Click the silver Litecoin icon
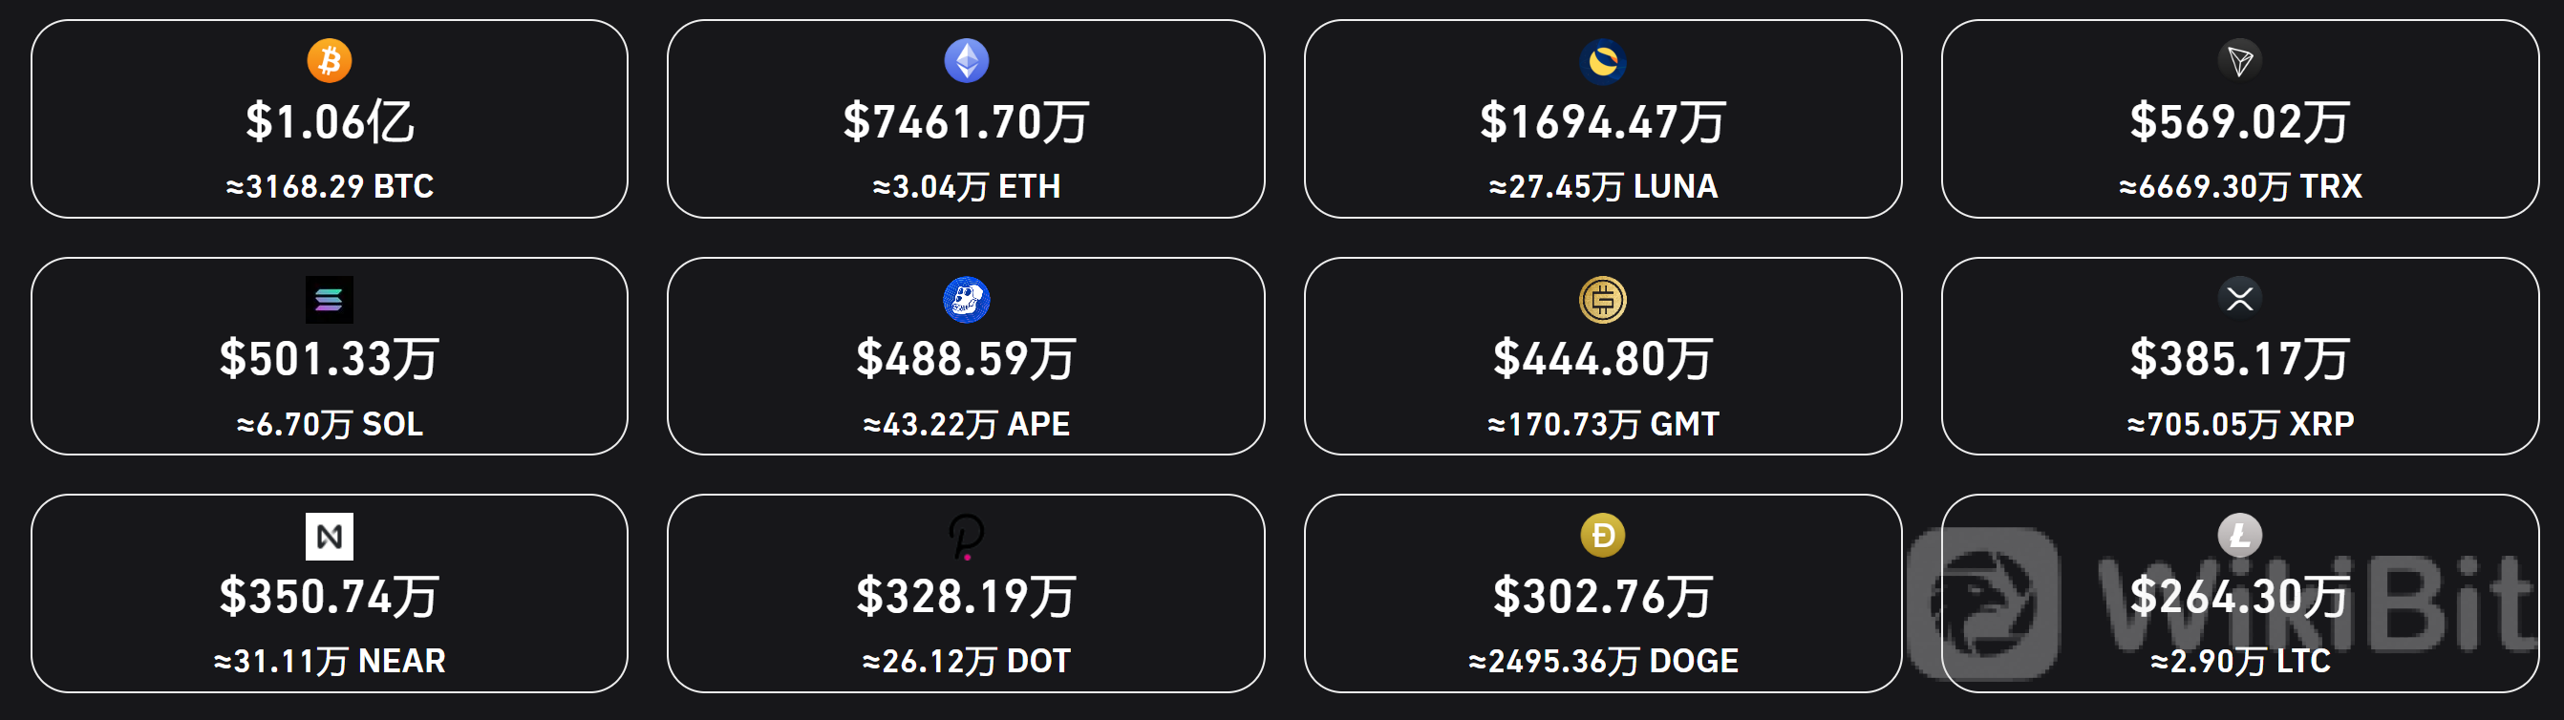Screen dimensions: 2564x720 [x=2239, y=536]
